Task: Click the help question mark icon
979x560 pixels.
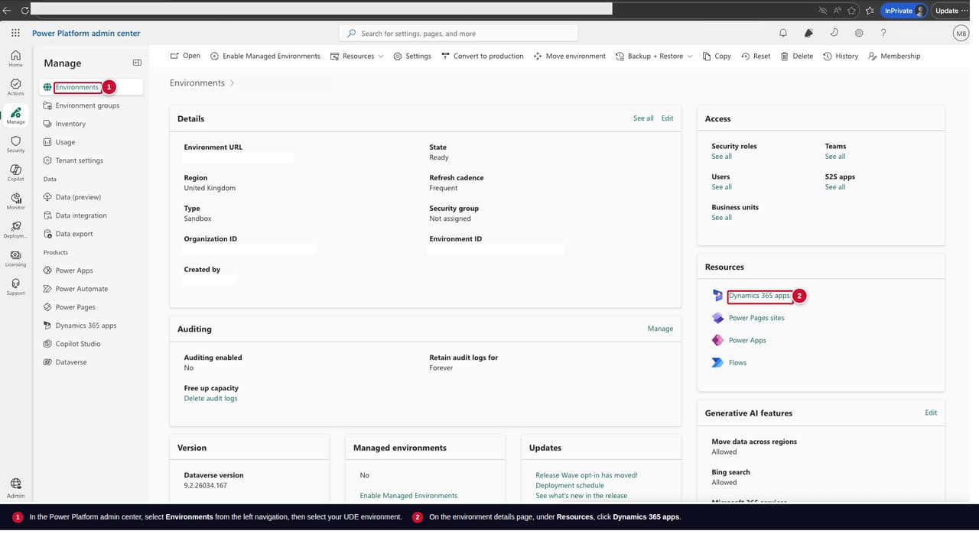Action: point(883,33)
